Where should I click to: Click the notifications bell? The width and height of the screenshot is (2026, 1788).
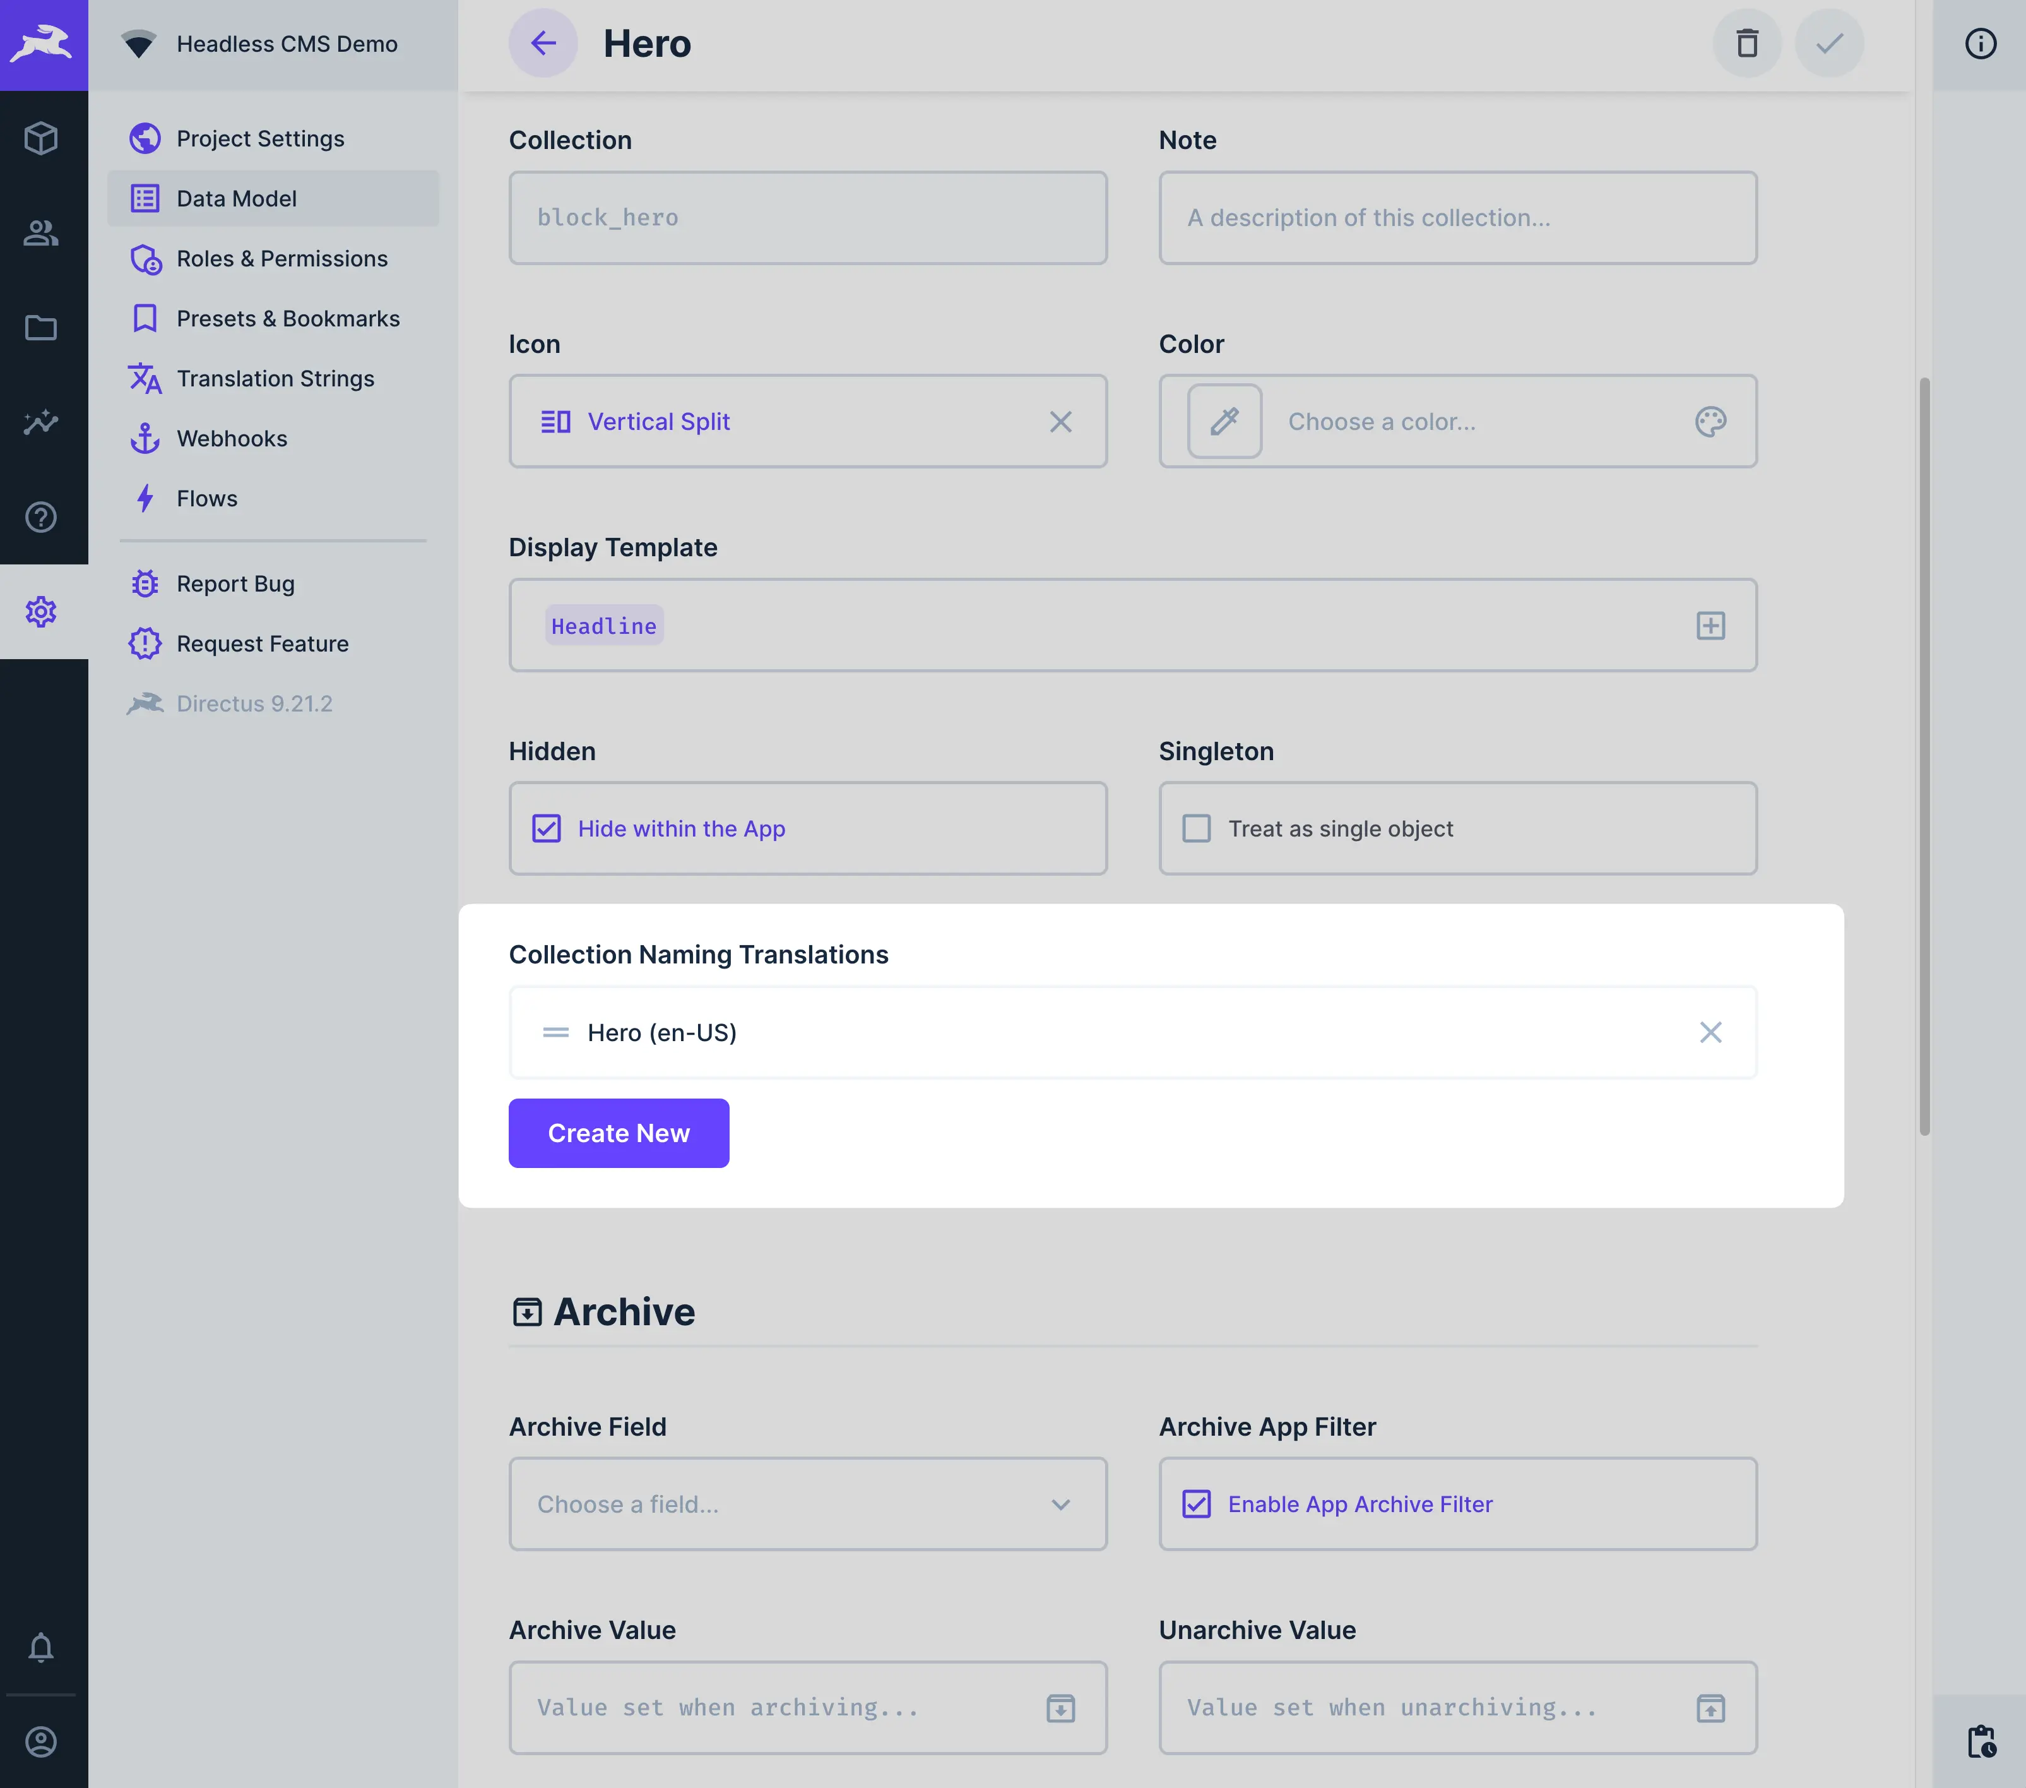pyautogui.click(x=42, y=1647)
